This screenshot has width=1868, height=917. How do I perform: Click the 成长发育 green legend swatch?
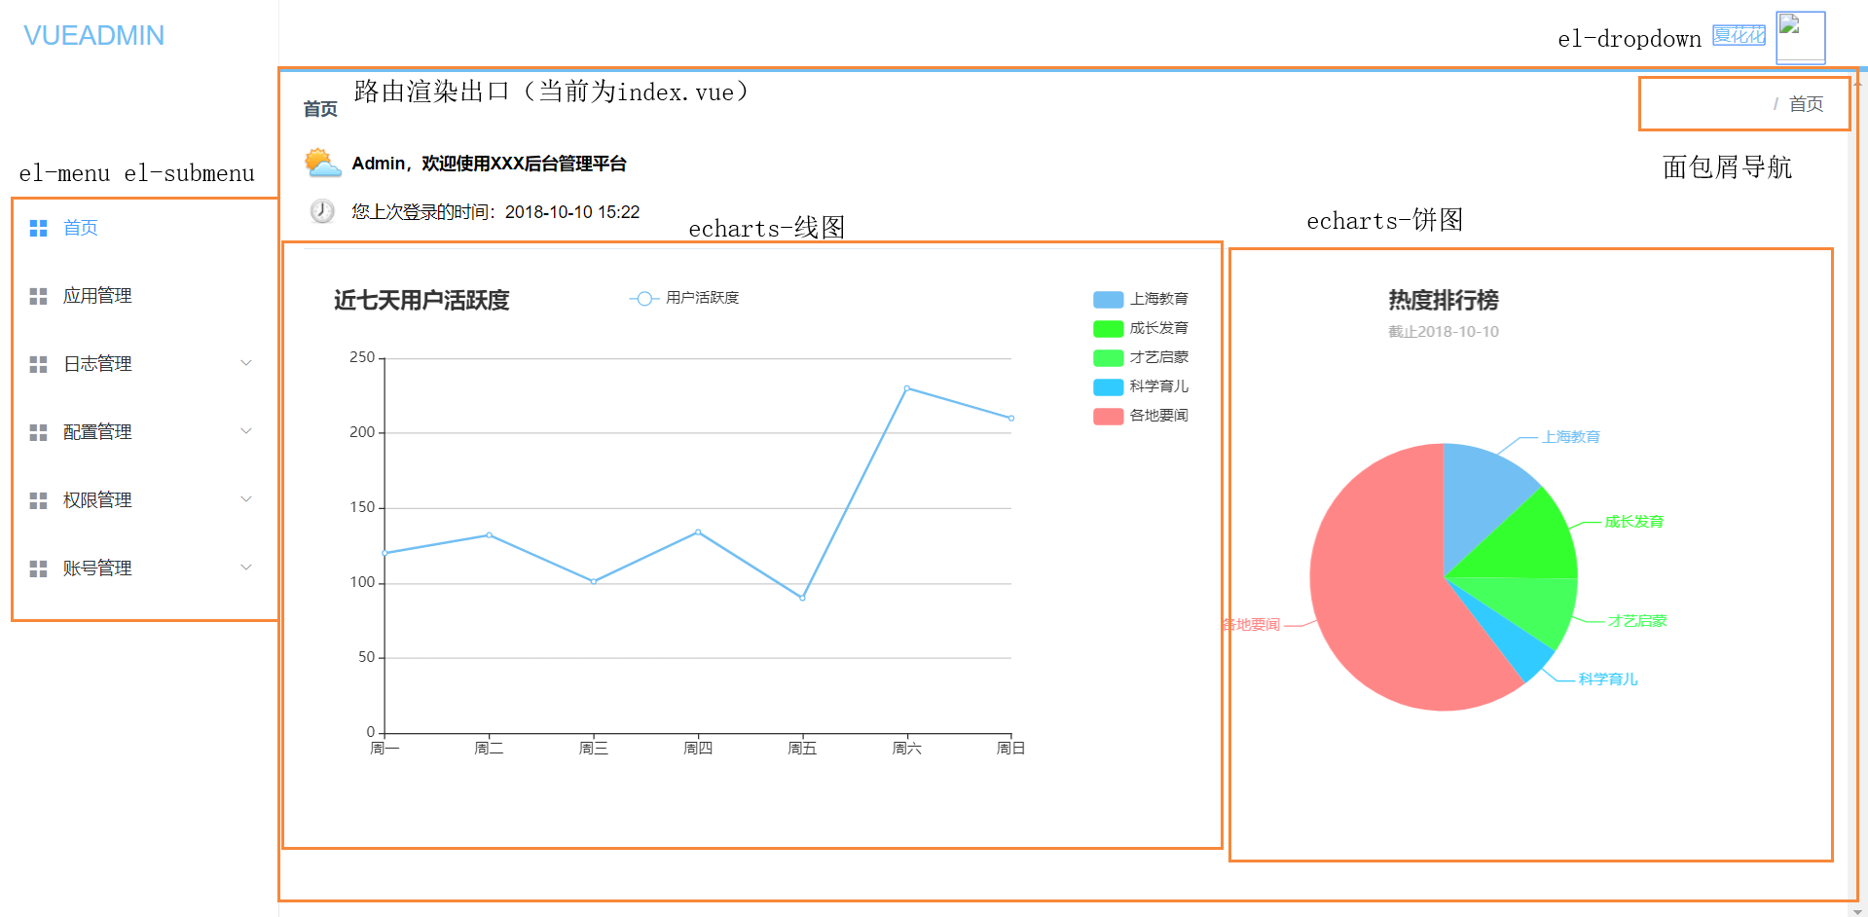(x=1108, y=329)
